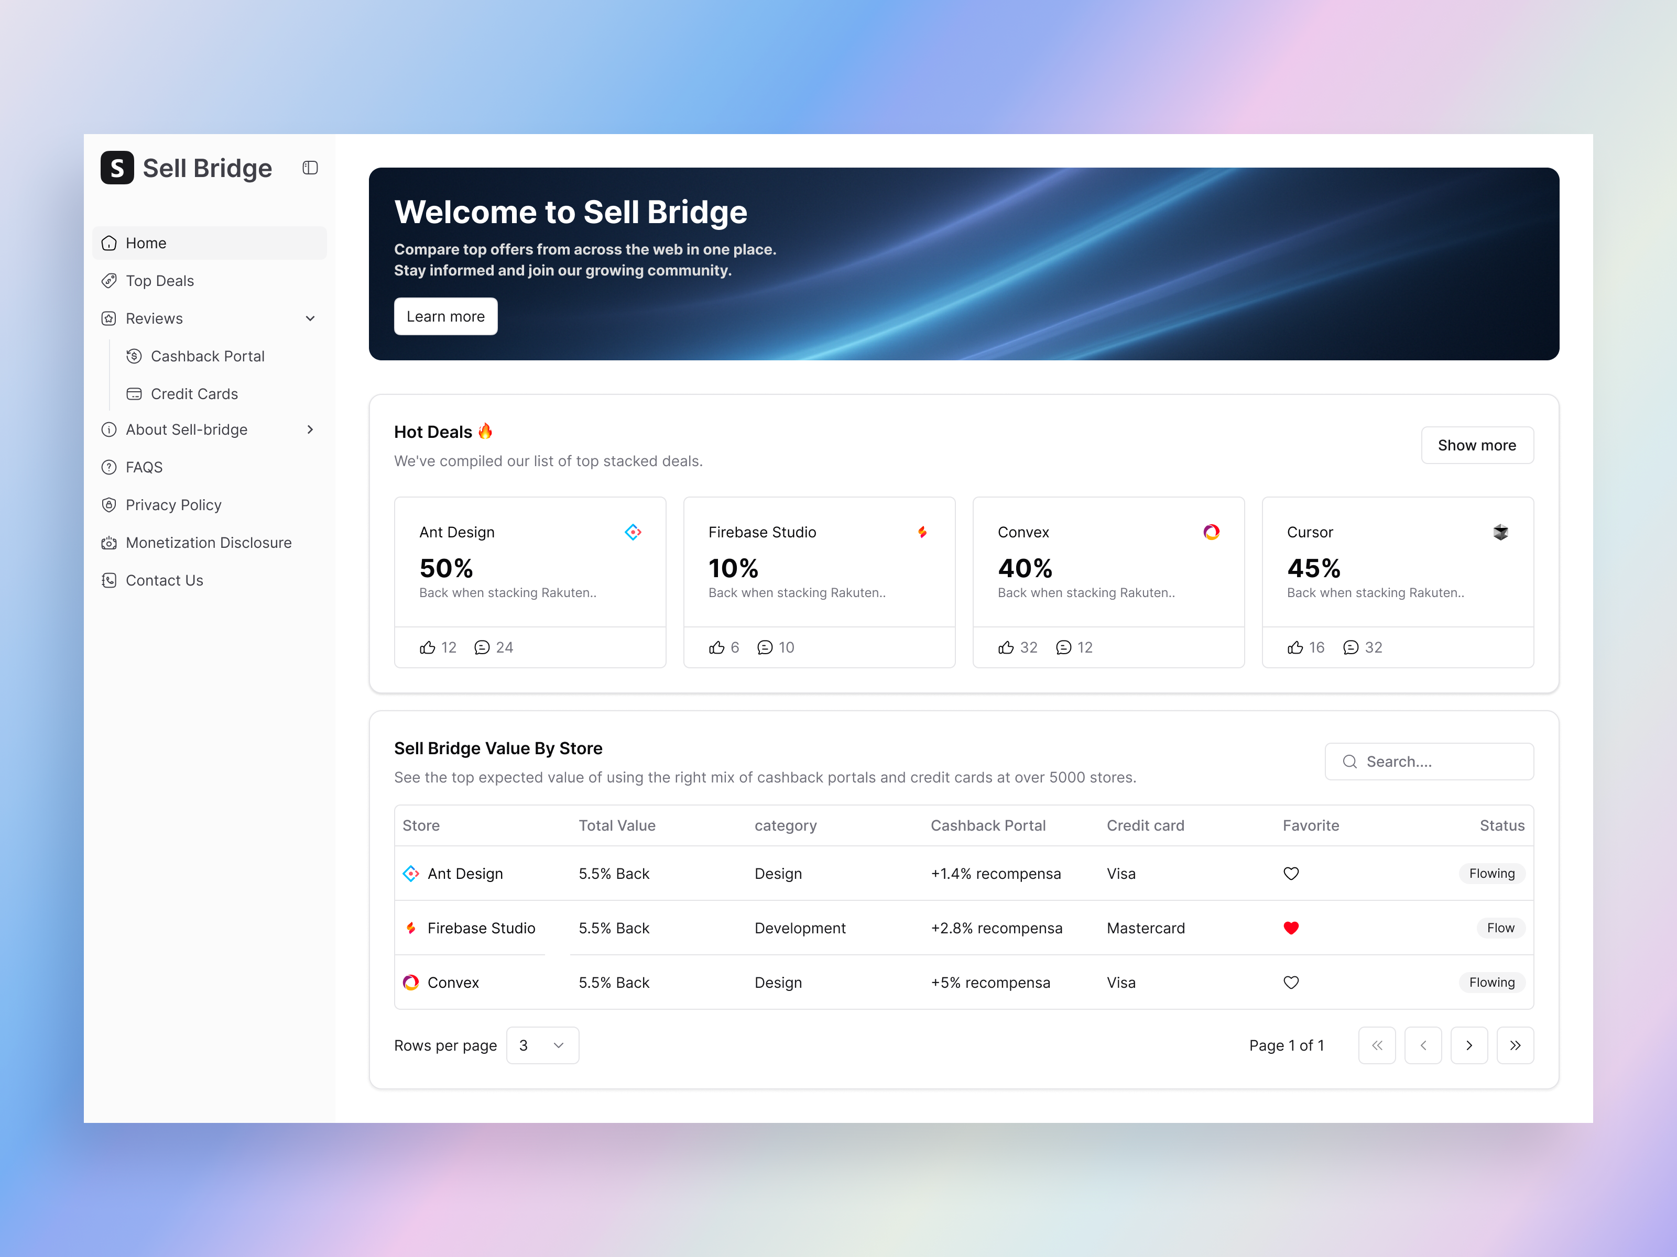Viewport: 1677px width, 1257px height.
Task: Click the comment icon on Firebase Studio card
Action: pyautogui.click(x=765, y=647)
